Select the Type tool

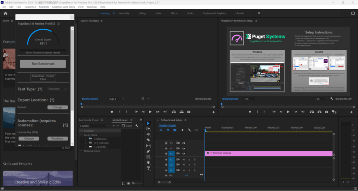(x=148, y=168)
